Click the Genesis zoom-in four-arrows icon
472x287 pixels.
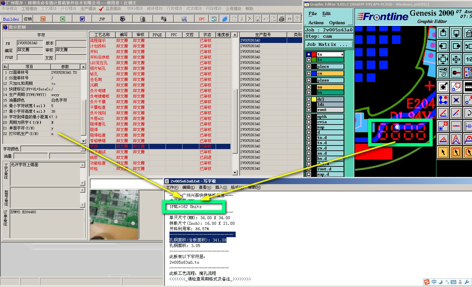pyautogui.click(x=456, y=59)
